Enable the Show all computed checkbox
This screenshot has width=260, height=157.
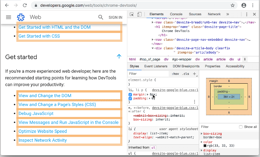click(240, 127)
